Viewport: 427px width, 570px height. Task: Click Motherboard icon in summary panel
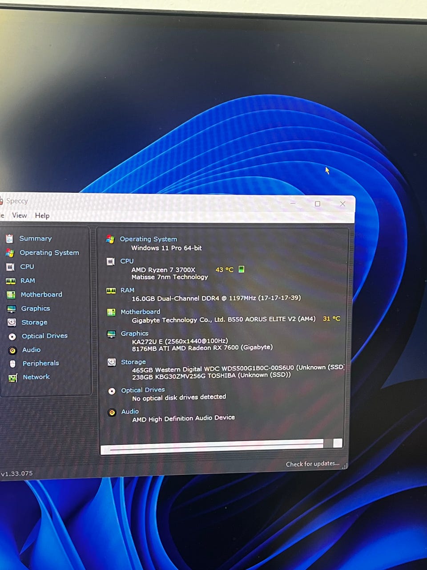pyautogui.click(x=111, y=312)
